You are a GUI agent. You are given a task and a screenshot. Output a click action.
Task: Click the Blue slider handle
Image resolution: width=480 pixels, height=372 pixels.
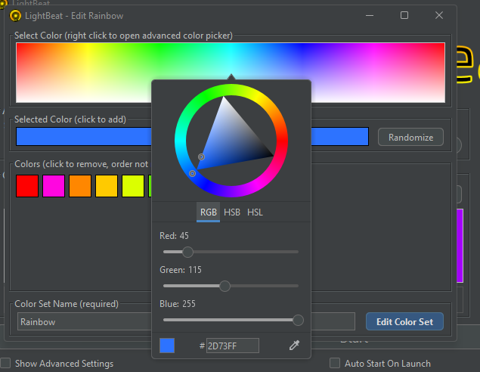(x=298, y=320)
